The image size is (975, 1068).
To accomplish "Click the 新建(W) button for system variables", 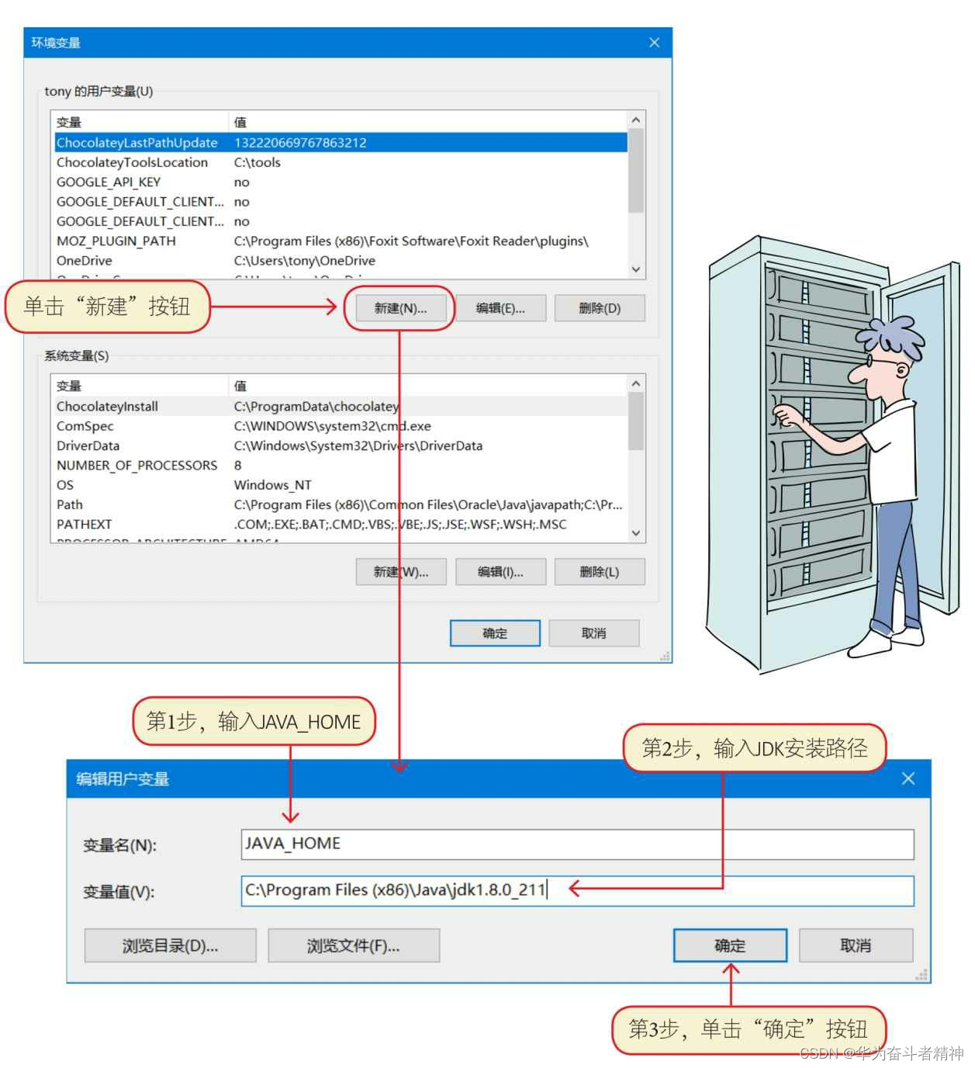I will point(400,572).
